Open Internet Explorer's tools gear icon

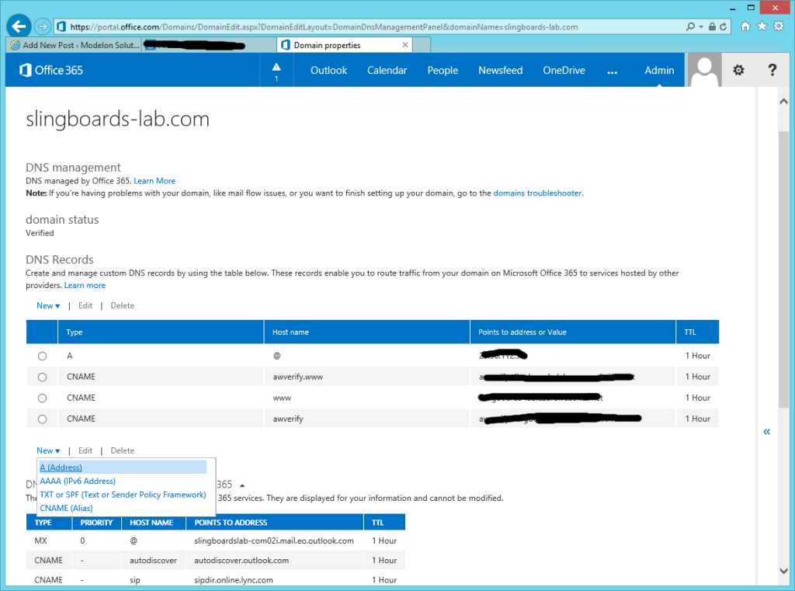(x=779, y=26)
